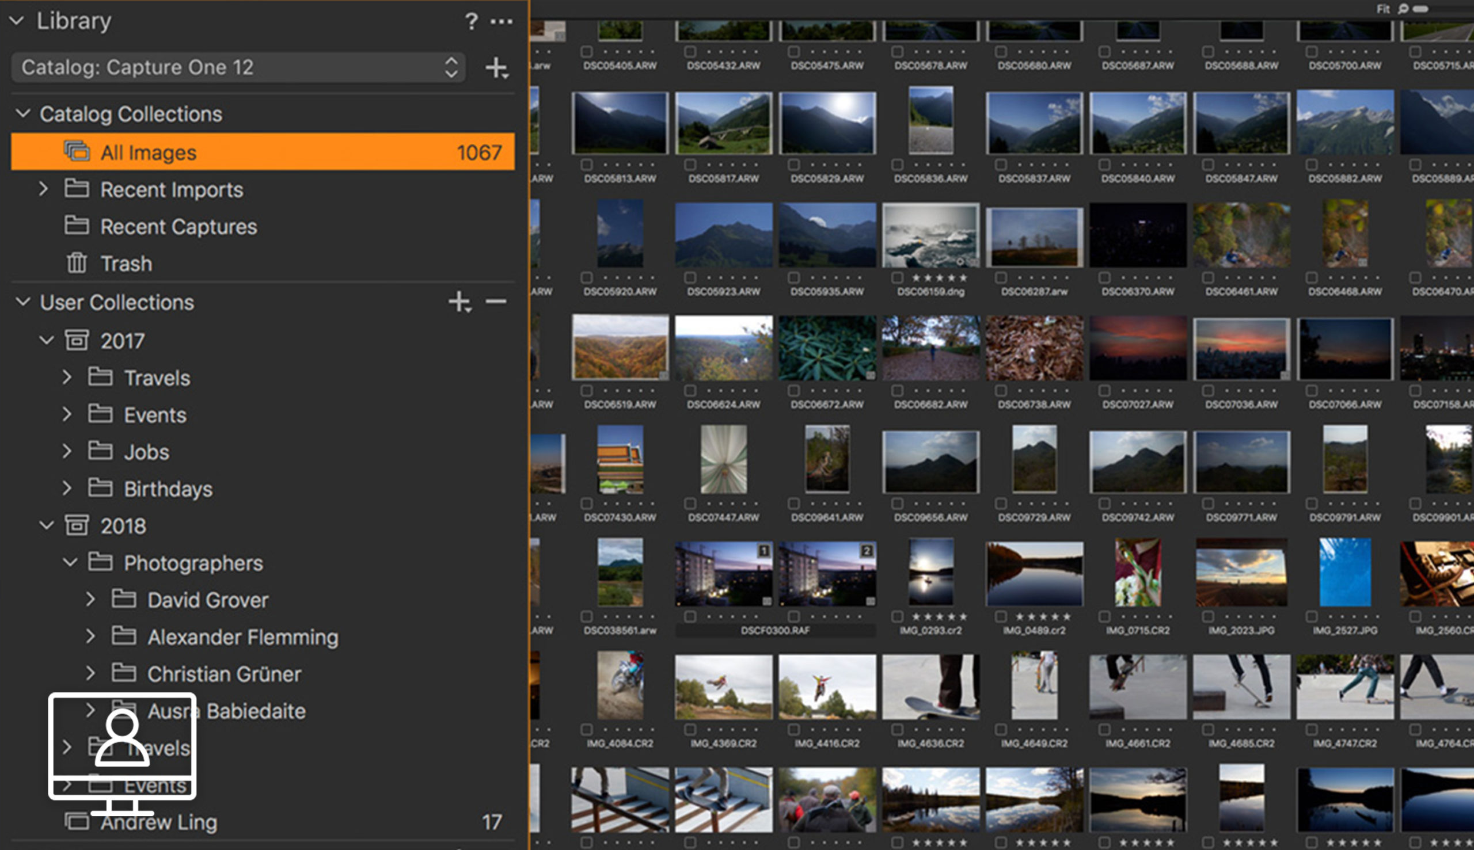Tick the color tag box of DSC05813.ARW
This screenshot has width=1474, height=850.
tap(587, 165)
